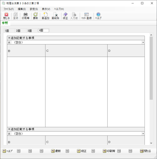The height and width of the screenshot is (159, 157).
Task: Click the empty text cell below column C
Action: 76,92
